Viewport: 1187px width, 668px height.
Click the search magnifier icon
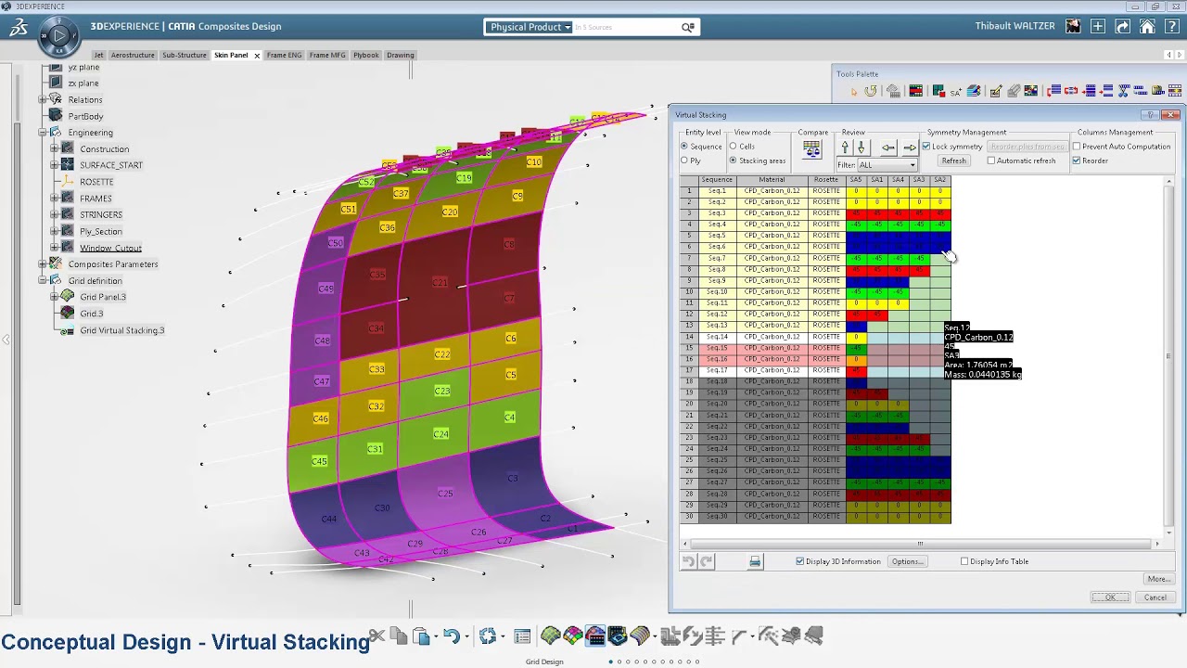688,27
